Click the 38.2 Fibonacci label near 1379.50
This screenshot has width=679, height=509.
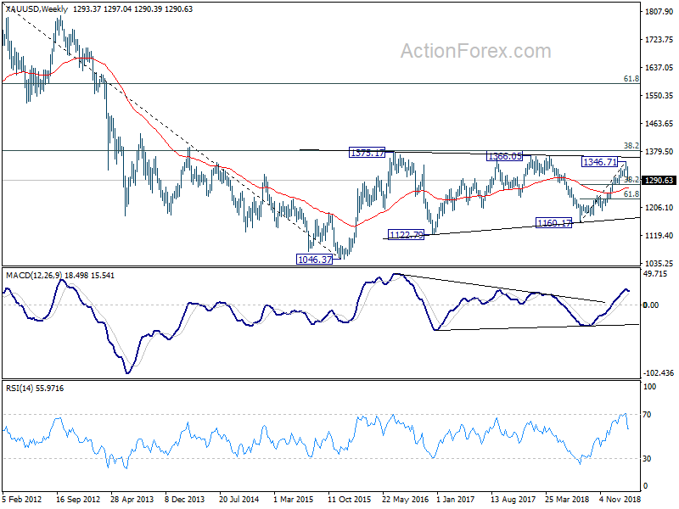(x=631, y=146)
